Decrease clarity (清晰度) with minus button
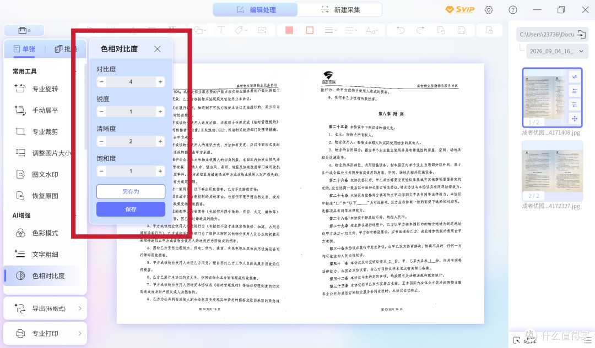The height and width of the screenshot is (348, 595). (x=101, y=141)
